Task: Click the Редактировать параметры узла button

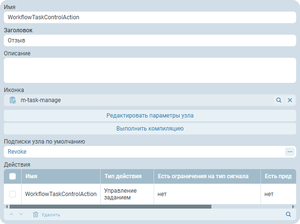Action: [150, 116]
